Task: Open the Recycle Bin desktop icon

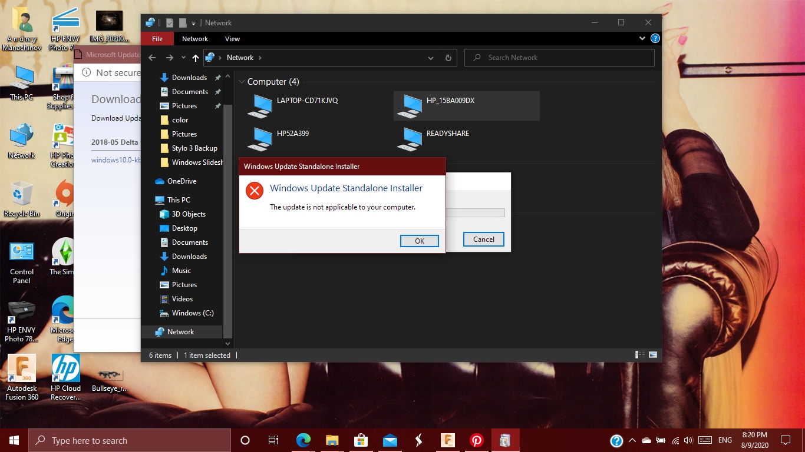Action: click(22, 199)
